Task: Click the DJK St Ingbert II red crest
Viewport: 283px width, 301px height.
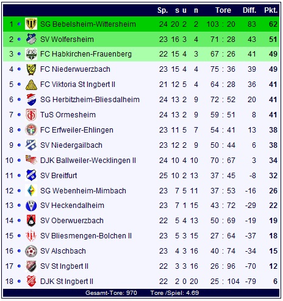Action: [31, 281]
